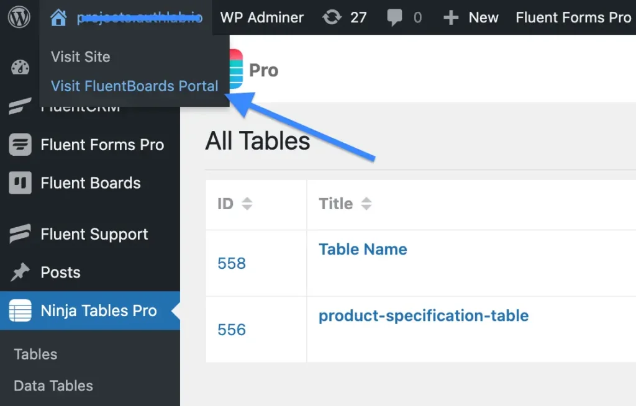Image resolution: width=636 pixels, height=406 pixels.
Task: Click table ID 558
Action: 232,263
